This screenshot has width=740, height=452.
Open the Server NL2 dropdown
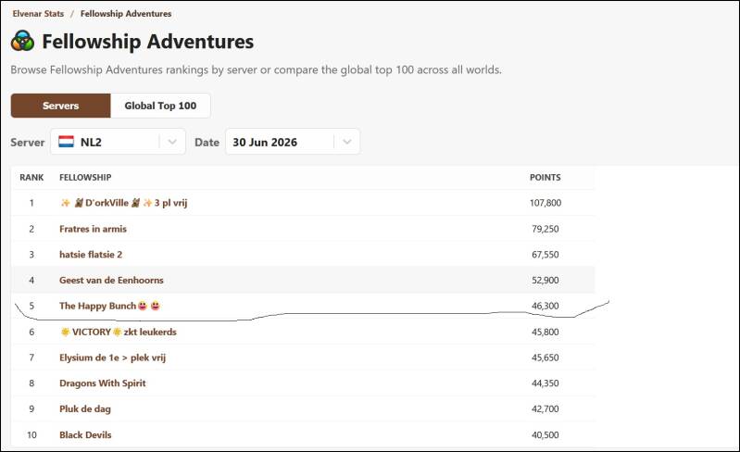(118, 142)
